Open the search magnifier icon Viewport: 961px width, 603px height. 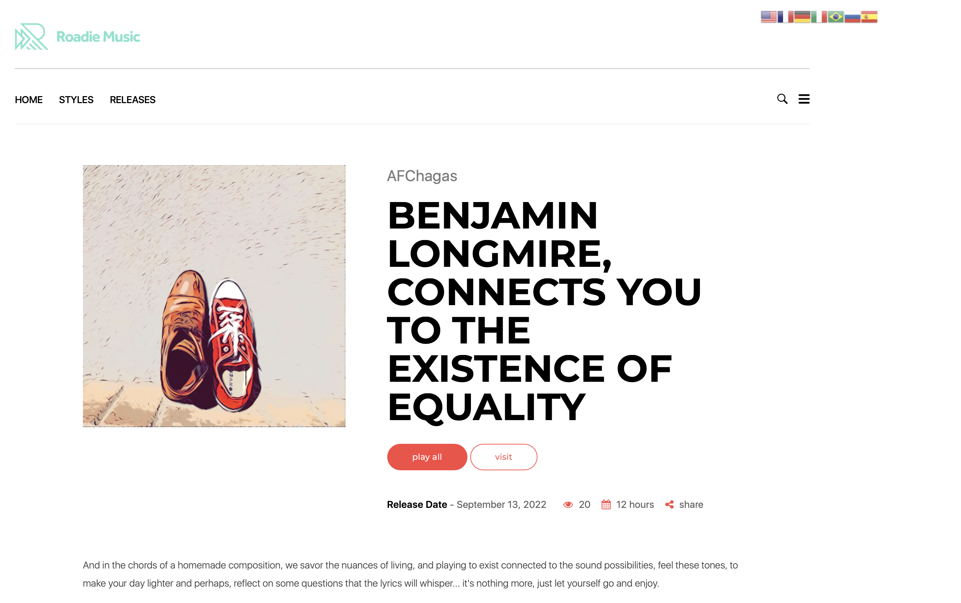tap(782, 99)
